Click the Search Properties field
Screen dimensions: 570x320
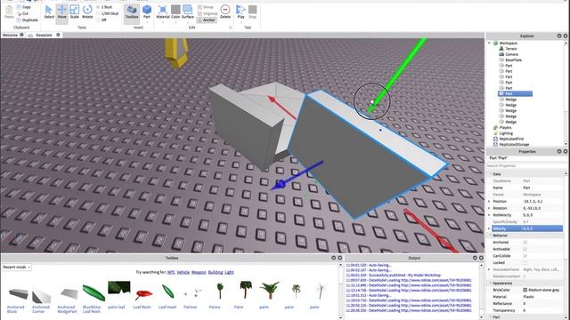tap(525, 166)
